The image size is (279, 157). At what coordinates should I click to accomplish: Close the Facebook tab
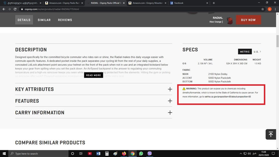207,3
